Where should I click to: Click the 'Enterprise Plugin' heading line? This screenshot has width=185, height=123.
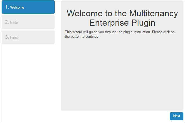click(x=122, y=22)
